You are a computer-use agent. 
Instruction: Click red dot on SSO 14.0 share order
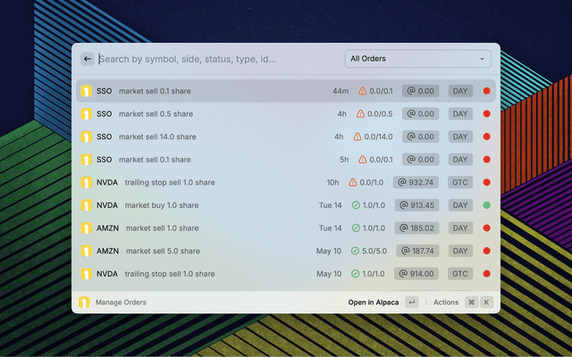487,137
